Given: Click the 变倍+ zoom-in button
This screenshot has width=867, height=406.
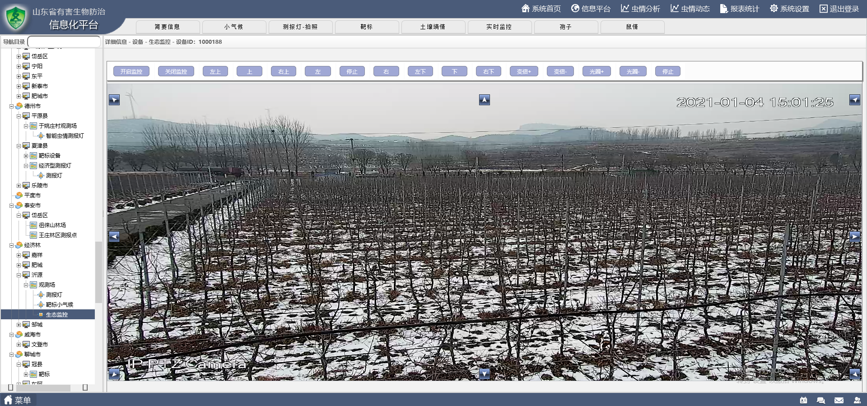Looking at the screenshot, I should pos(524,71).
